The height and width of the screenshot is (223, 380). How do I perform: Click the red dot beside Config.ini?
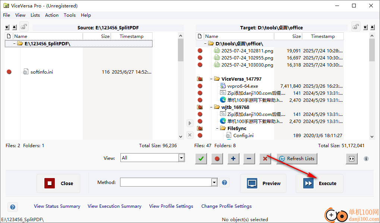(x=200, y=135)
